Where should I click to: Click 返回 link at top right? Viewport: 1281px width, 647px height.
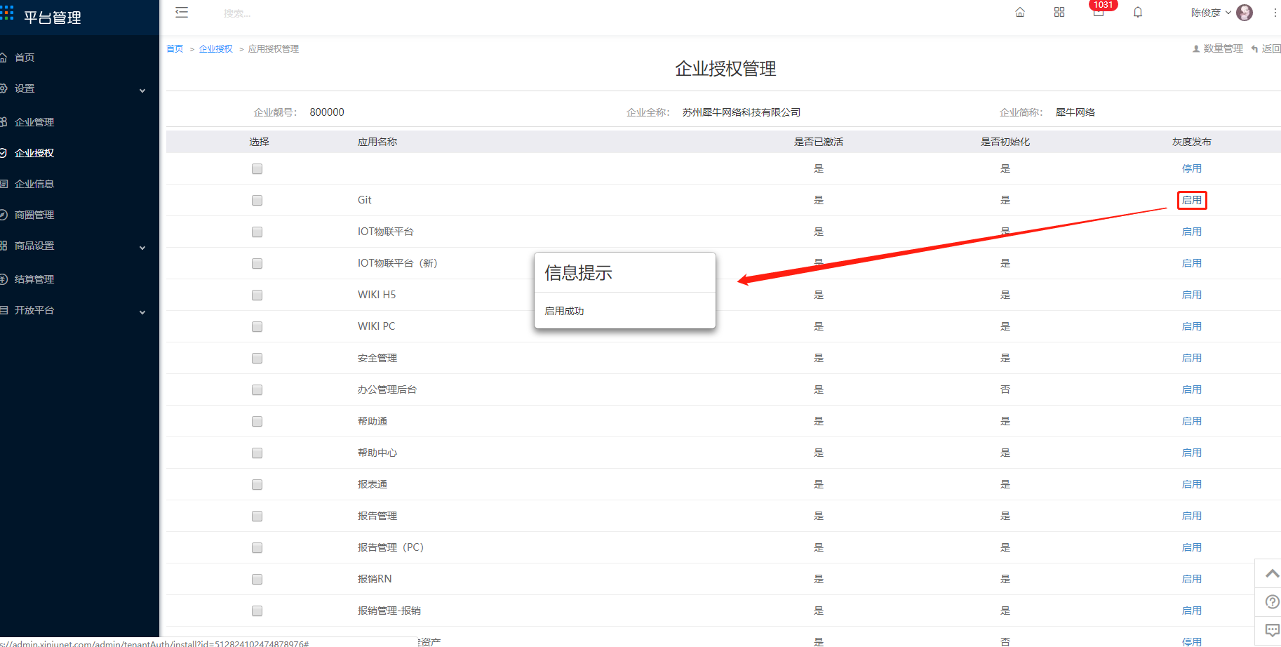1266,48
